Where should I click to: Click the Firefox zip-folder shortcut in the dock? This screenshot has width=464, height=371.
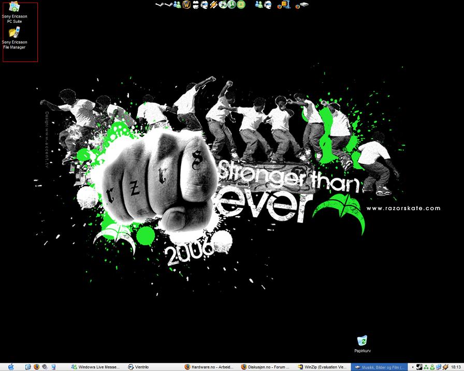284,5
